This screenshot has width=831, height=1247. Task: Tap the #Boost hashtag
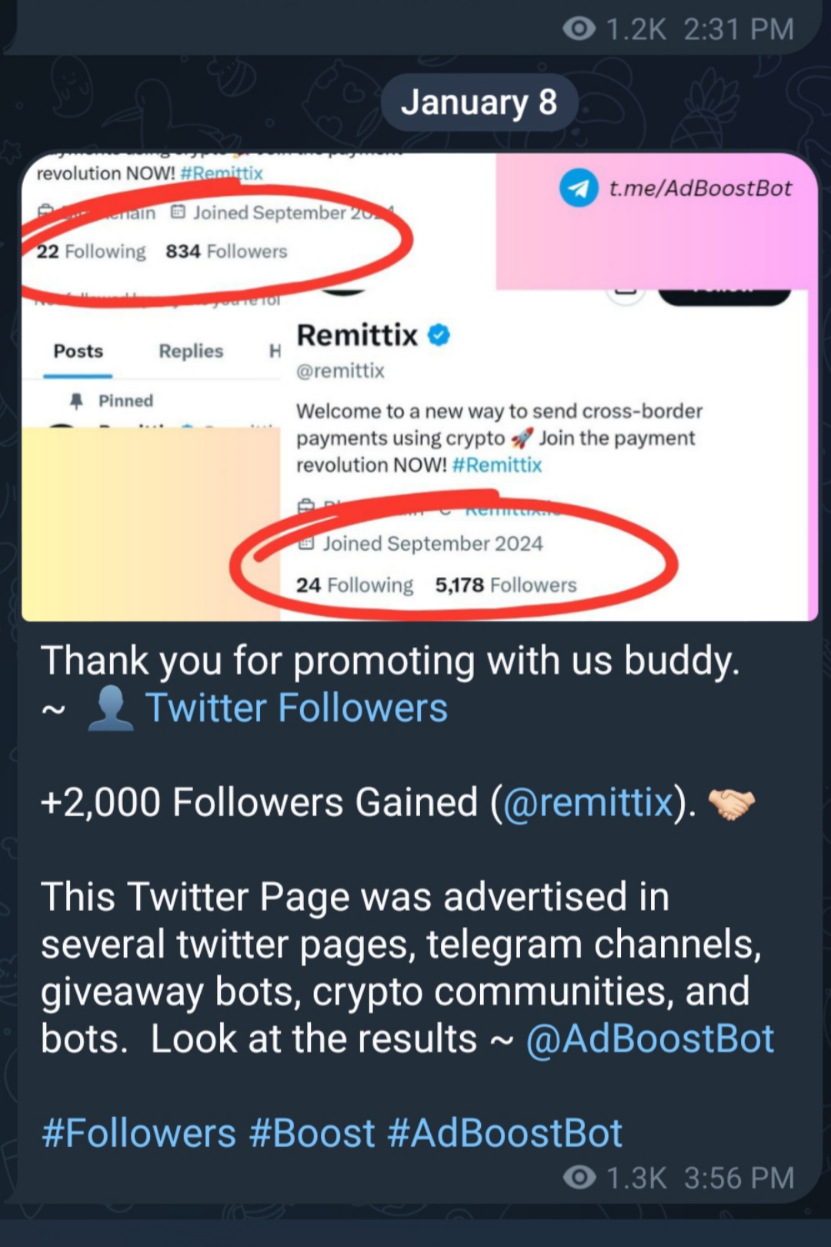point(312,1133)
